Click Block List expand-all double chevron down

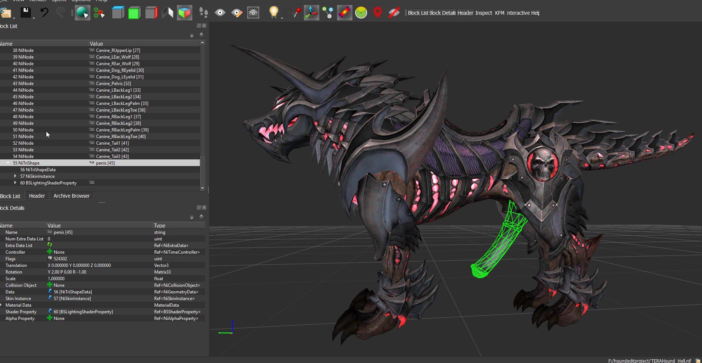[192, 35]
